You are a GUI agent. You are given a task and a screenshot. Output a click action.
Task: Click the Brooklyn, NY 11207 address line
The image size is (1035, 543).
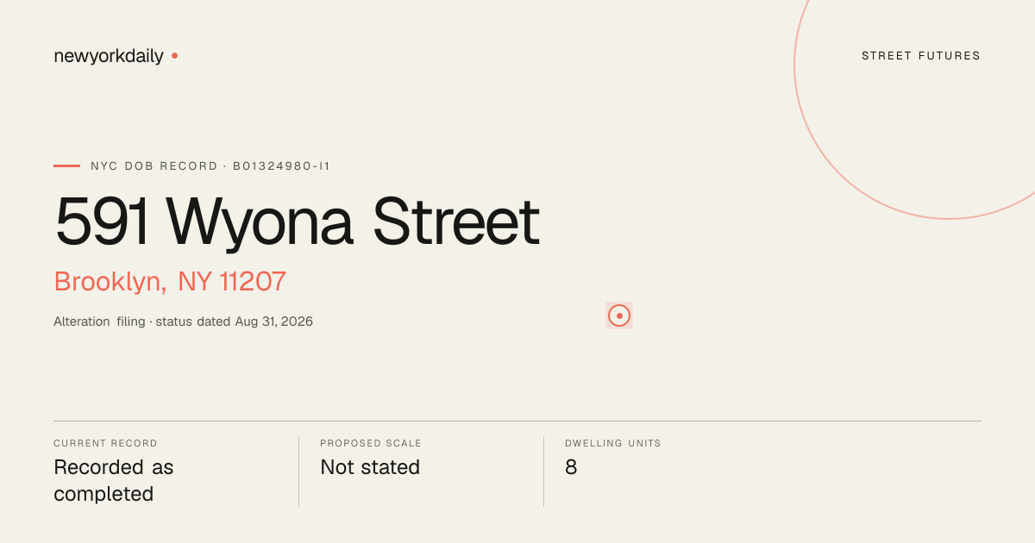[170, 281]
